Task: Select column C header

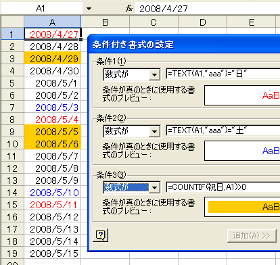Action: tap(154, 22)
